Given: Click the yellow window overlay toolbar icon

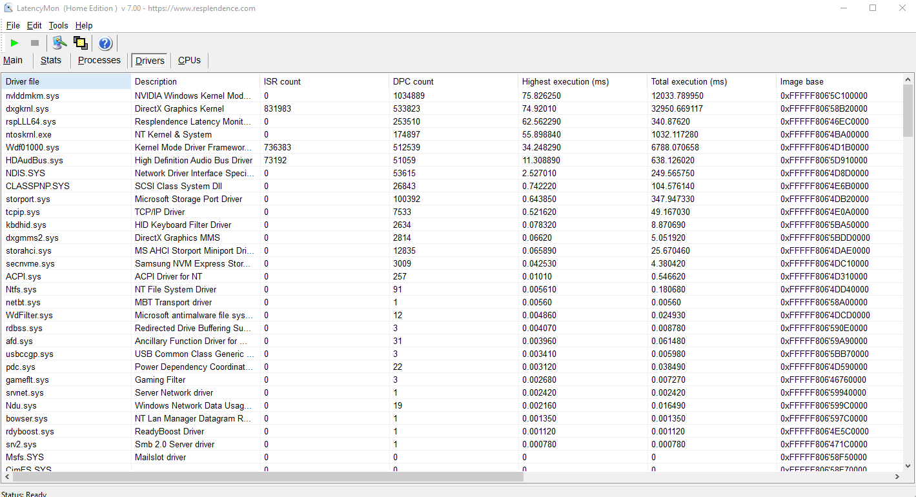Looking at the screenshot, I should coord(81,43).
